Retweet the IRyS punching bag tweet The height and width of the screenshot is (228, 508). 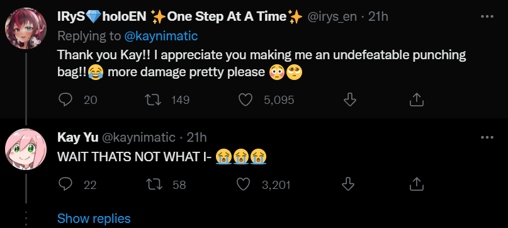pos(153,100)
